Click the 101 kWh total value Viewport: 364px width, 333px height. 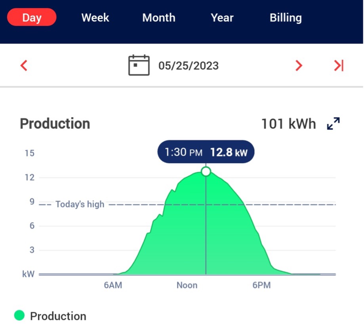click(x=288, y=124)
